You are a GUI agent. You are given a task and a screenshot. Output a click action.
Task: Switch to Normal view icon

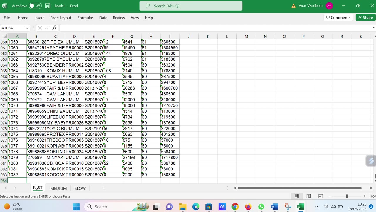[297, 196]
